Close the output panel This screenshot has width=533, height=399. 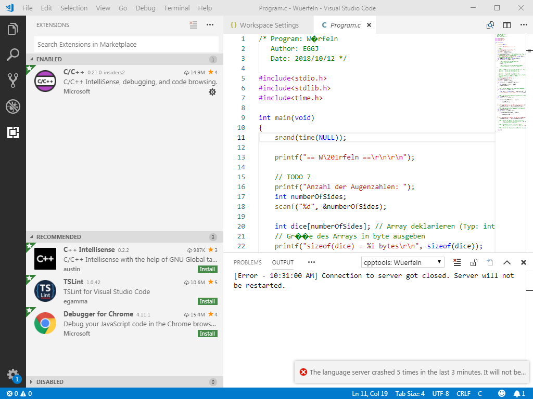point(524,262)
